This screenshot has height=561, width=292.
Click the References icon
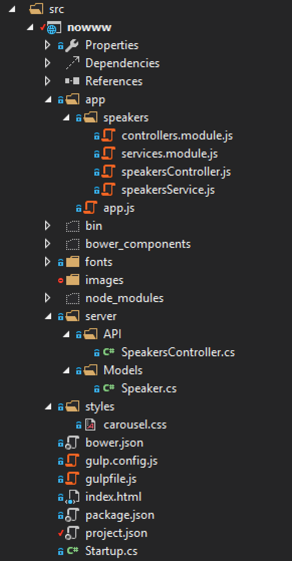(72, 81)
